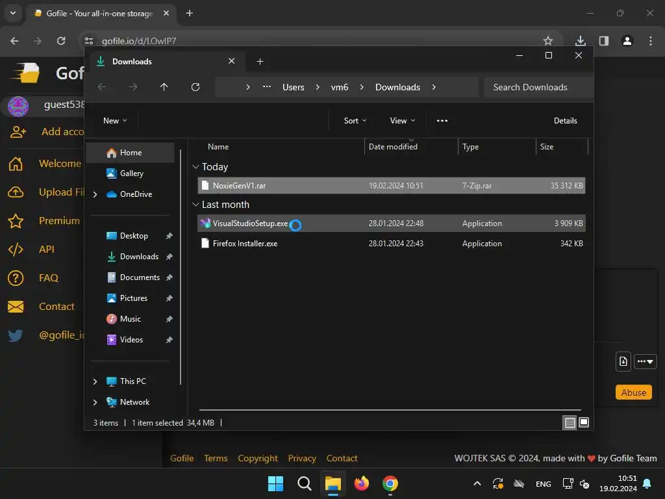Go back in File Explorer
This screenshot has height=499, width=665.
click(x=102, y=87)
